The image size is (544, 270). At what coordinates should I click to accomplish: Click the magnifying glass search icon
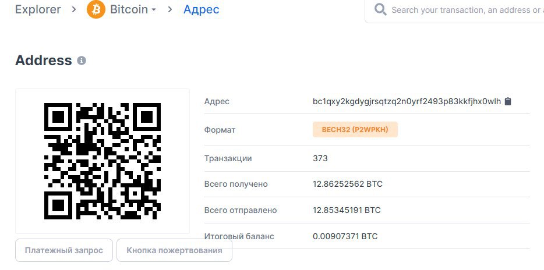pos(380,10)
